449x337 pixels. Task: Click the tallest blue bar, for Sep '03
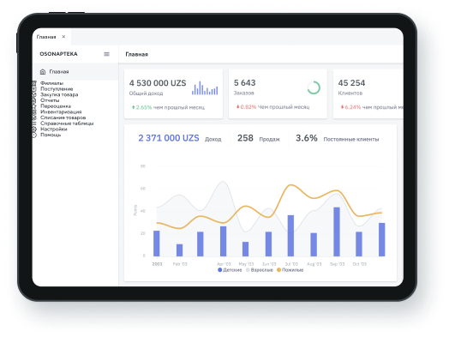click(x=337, y=232)
